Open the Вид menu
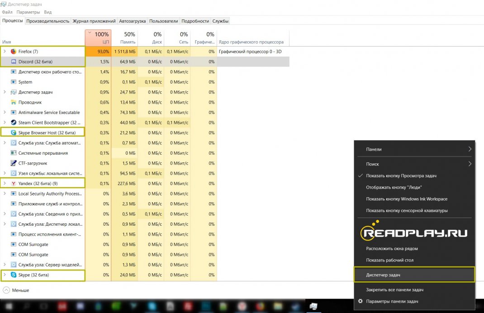The image size is (484, 313). 47,12
